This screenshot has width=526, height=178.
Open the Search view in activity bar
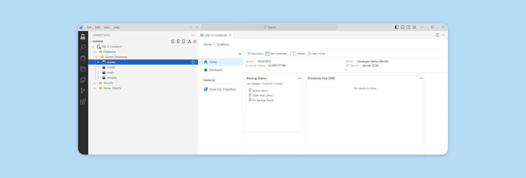83,47
